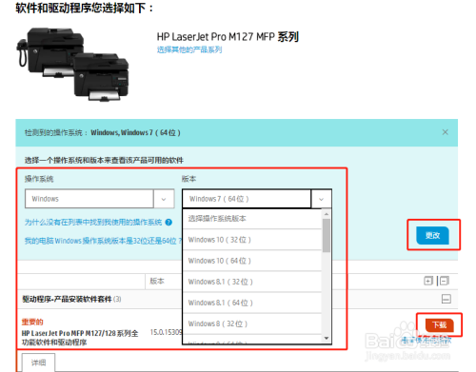Open 选择其他的产品系列 link

point(189,49)
